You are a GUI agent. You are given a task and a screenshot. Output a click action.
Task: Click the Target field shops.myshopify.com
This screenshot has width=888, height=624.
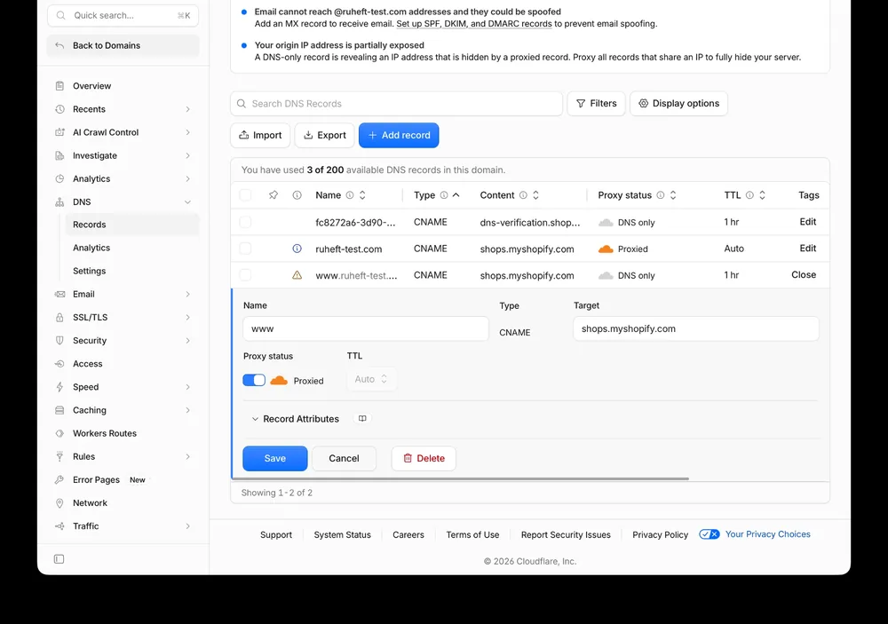(x=696, y=329)
